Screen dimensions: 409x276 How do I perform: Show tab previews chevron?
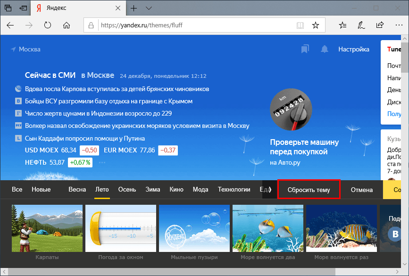point(149,8)
